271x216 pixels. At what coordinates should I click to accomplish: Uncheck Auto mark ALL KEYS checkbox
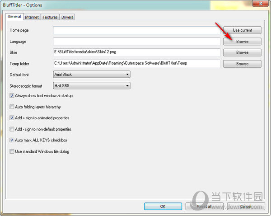[x=12, y=140]
